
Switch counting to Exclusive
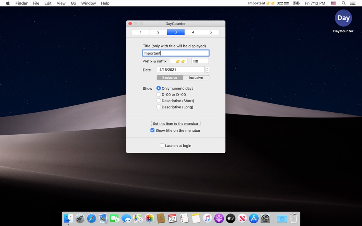170,78
